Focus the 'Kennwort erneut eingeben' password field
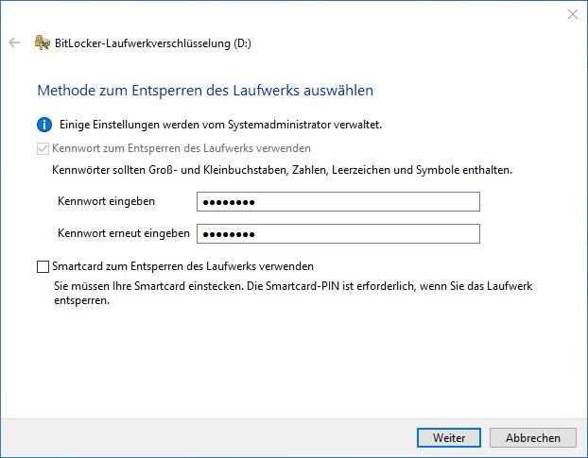Image resolution: width=588 pixels, height=458 pixels. (x=338, y=233)
